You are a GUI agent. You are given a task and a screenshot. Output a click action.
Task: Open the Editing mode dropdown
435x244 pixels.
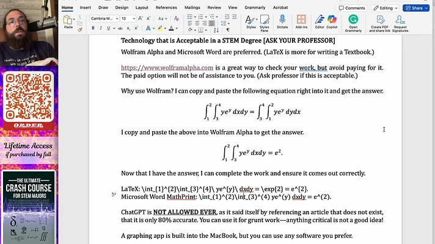[386, 8]
